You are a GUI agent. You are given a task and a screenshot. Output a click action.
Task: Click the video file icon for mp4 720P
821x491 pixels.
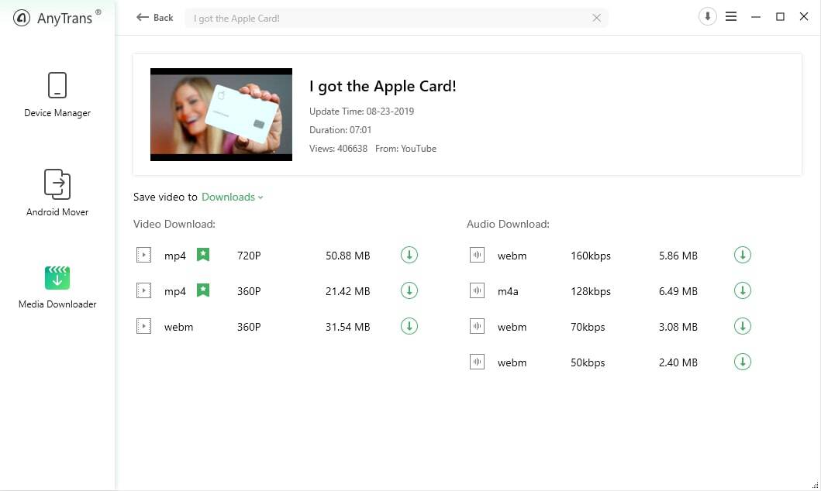click(x=143, y=255)
